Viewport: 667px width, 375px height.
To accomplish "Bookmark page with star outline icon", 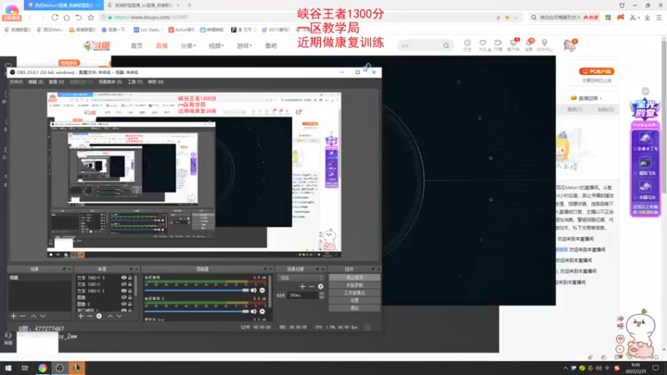I will (91, 17).
